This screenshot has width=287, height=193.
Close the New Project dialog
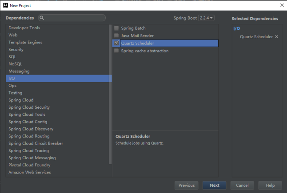(282, 5)
